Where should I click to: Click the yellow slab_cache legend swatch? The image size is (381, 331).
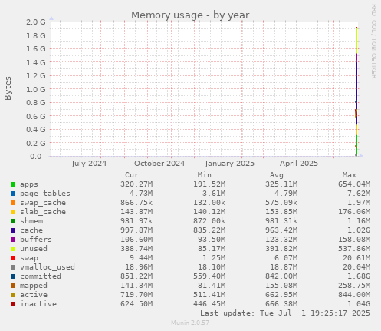13,212
